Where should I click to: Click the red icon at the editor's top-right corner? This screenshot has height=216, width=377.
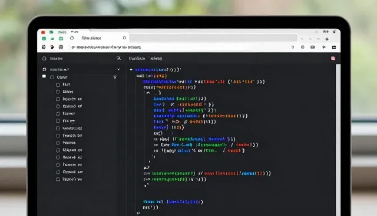click(333, 58)
